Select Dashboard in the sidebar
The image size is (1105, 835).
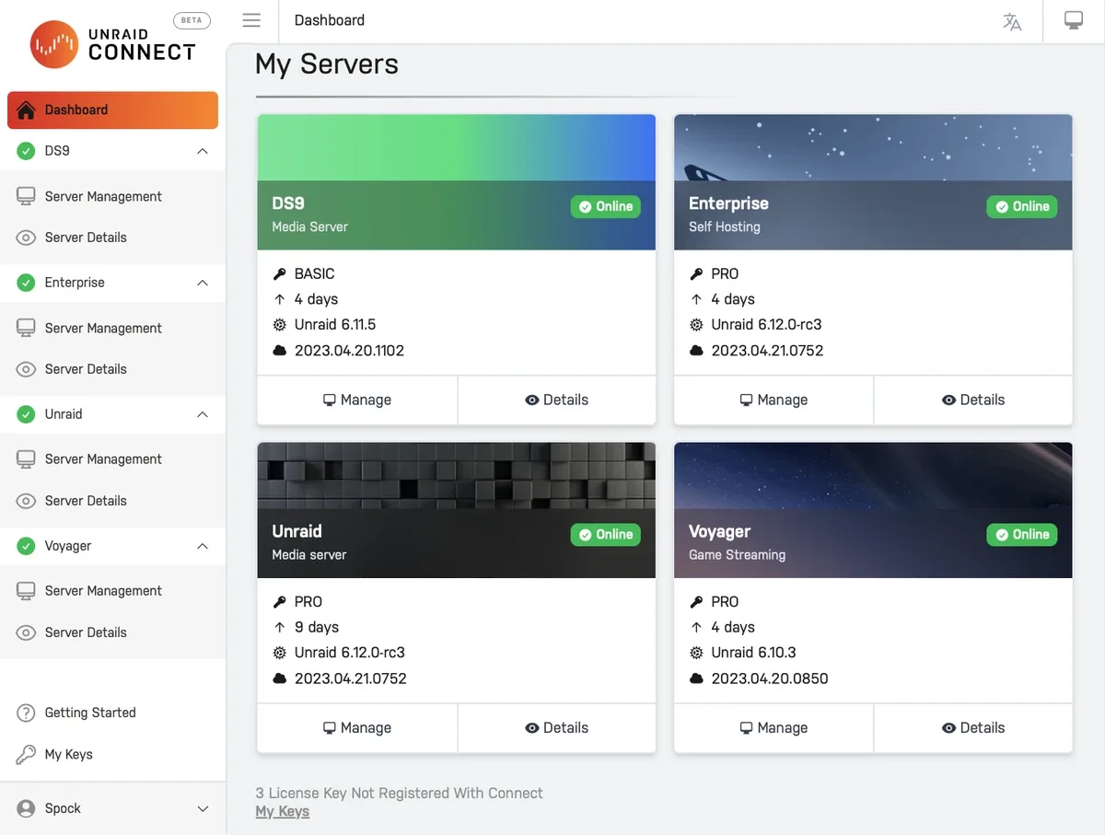(x=112, y=110)
